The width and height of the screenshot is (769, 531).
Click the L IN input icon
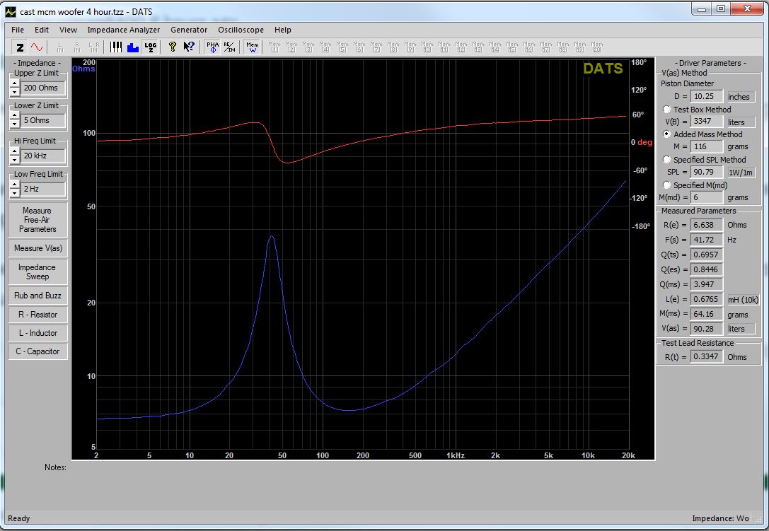tap(60, 47)
